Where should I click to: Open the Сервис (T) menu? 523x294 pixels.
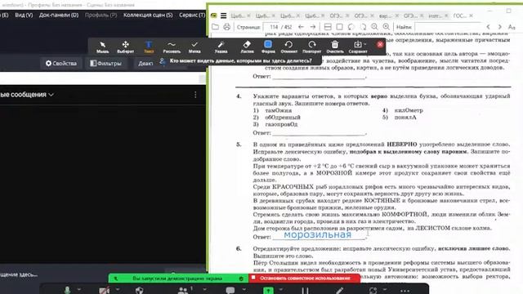pos(192,15)
